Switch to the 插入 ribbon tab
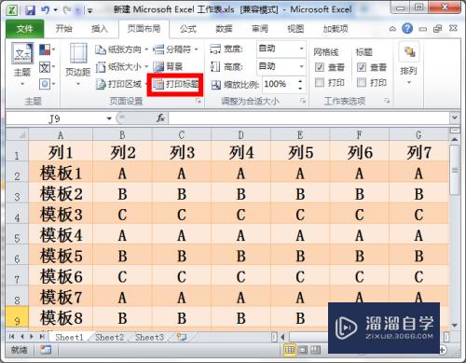Screen dimensions: 466x363 tap(100, 29)
